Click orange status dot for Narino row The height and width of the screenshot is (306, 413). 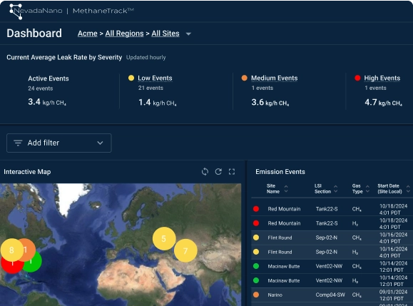click(x=256, y=295)
